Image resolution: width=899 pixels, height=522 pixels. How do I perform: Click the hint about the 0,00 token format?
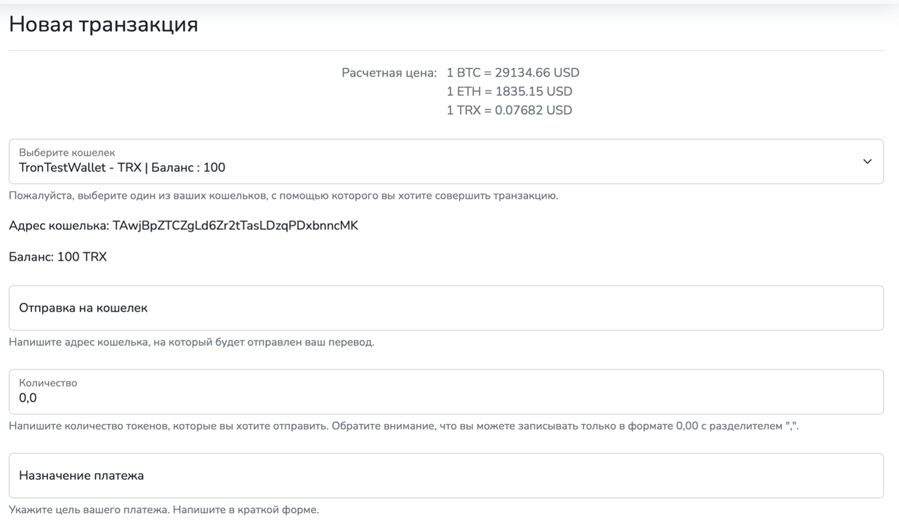[x=407, y=426]
